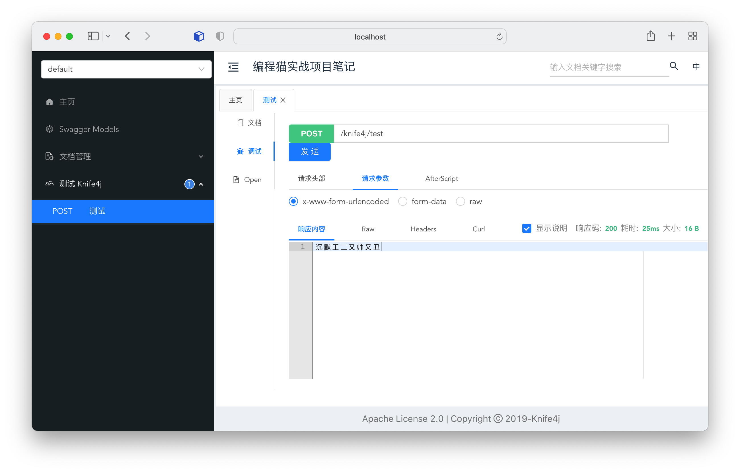Open the tab overview grid icon

pyautogui.click(x=692, y=36)
